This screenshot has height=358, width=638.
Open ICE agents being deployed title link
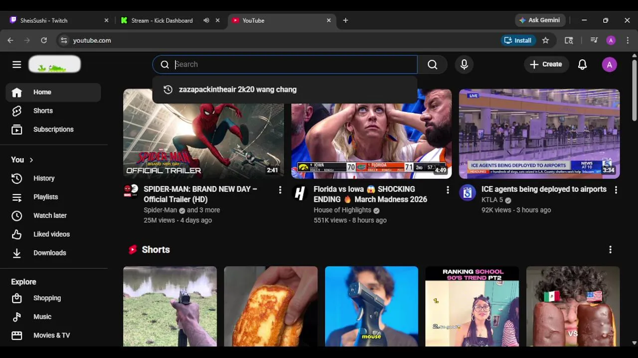(x=544, y=189)
